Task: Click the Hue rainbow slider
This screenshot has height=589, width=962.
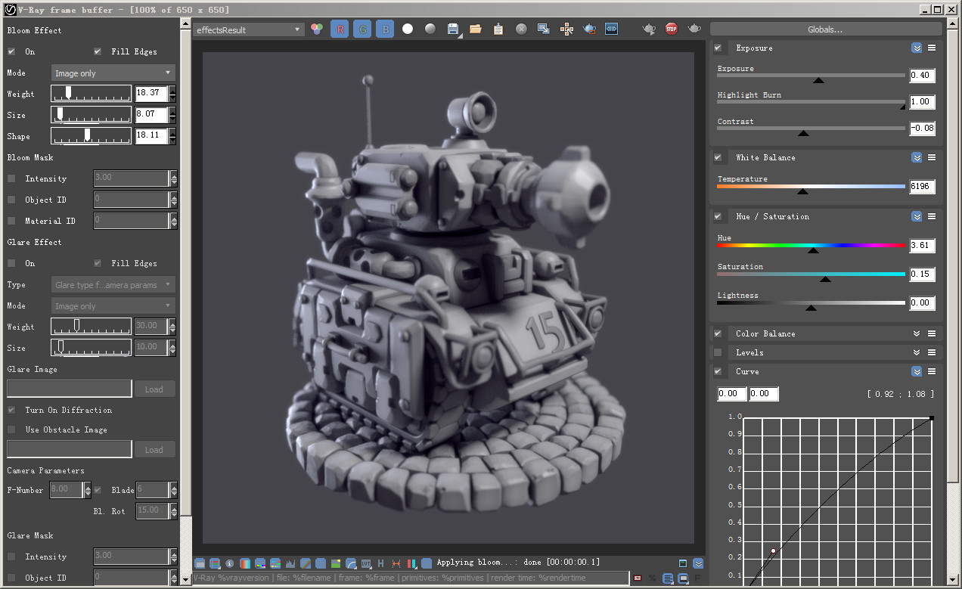Action: 811,246
